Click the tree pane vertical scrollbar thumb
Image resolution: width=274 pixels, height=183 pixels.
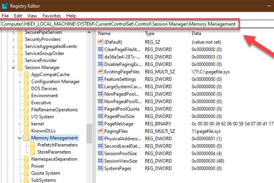89,134
